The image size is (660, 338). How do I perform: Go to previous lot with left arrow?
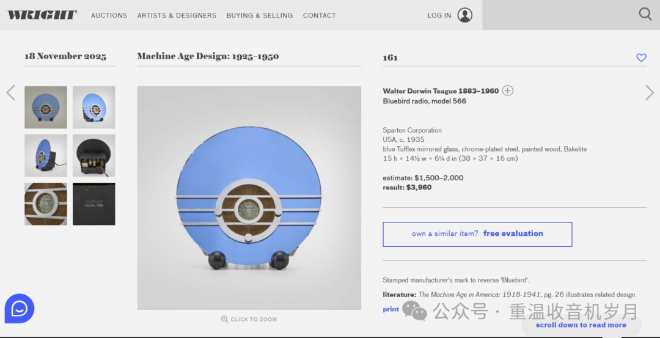pos(10,93)
